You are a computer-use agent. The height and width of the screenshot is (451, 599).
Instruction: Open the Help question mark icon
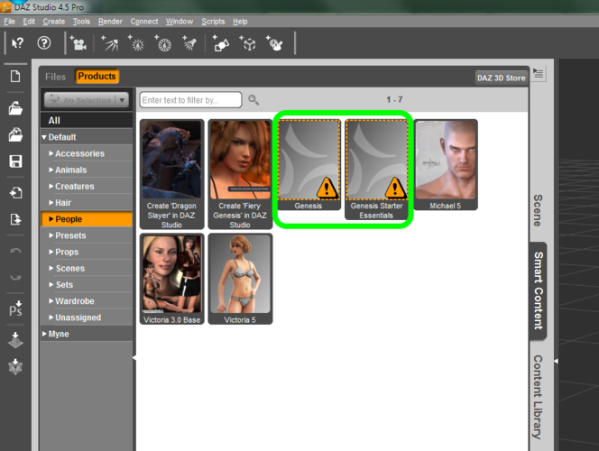pyautogui.click(x=44, y=43)
